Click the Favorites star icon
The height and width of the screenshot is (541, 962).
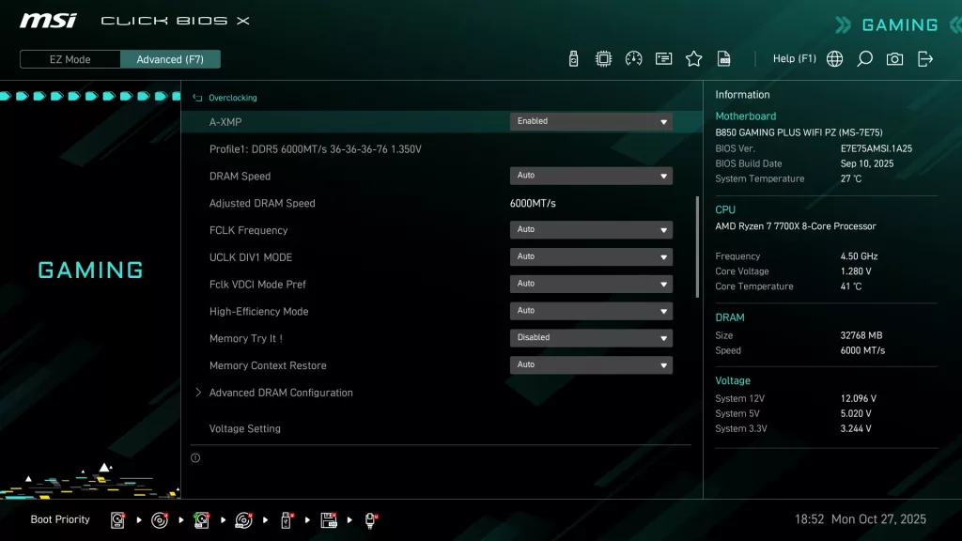coord(693,57)
